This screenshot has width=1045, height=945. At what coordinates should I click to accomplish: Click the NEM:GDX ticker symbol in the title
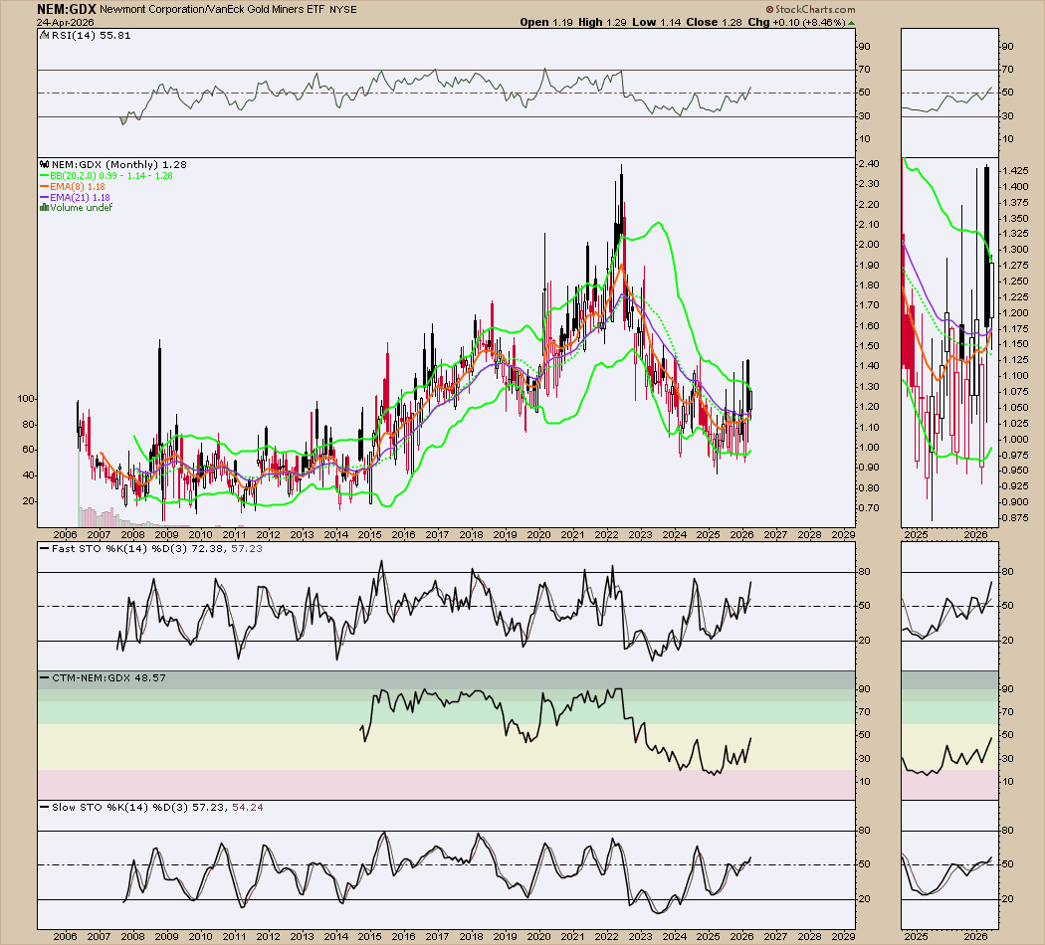(x=66, y=9)
